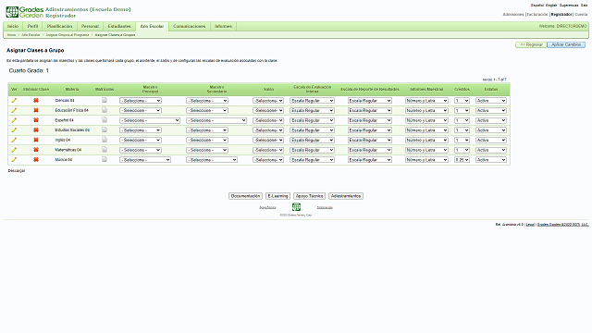
Task: Delete Música 04 with the red X
Action: [36, 160]
